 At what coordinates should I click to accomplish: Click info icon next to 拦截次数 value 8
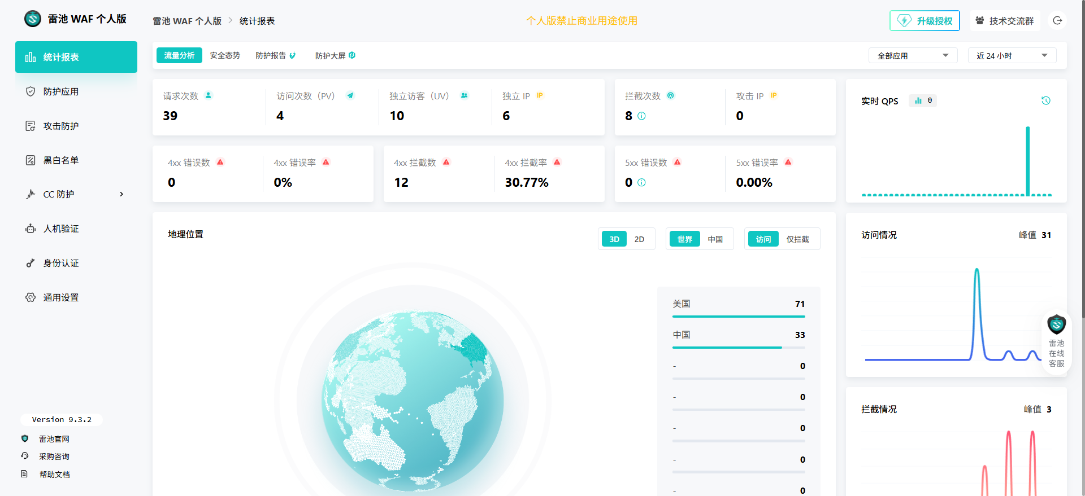tap(641, 116)
